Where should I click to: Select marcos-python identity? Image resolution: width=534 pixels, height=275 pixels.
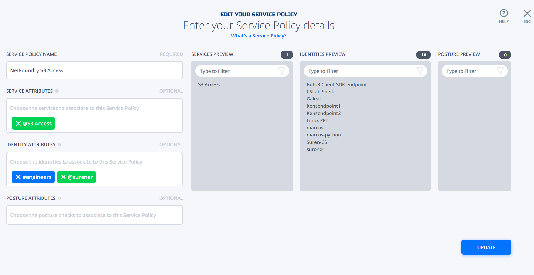click(x=324, y=135)
